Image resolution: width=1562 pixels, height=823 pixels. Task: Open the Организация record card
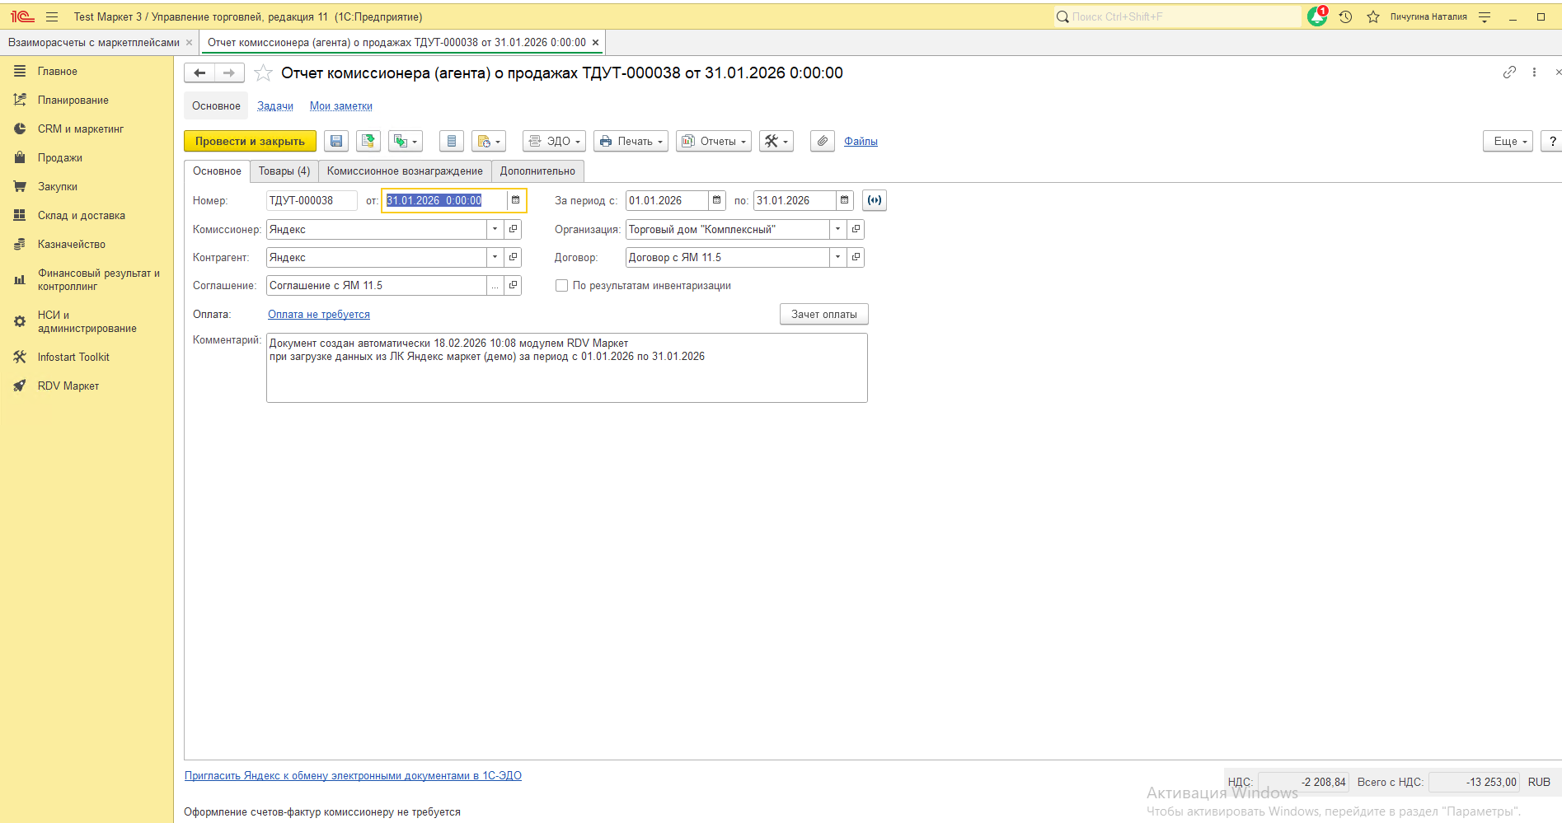[856, 229]
